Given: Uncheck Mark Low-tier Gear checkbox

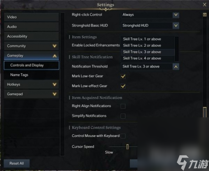Looking at the screenshot, I should coord(123,76).
